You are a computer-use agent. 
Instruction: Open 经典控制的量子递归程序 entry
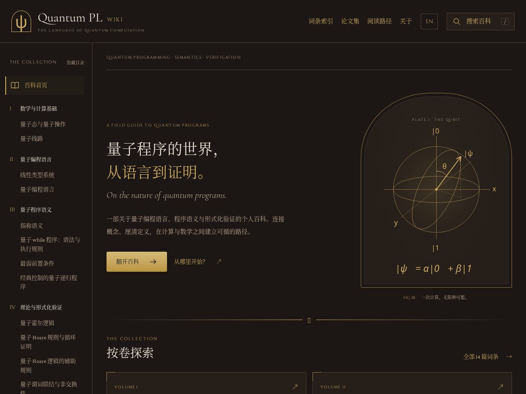tap(49, 282)
